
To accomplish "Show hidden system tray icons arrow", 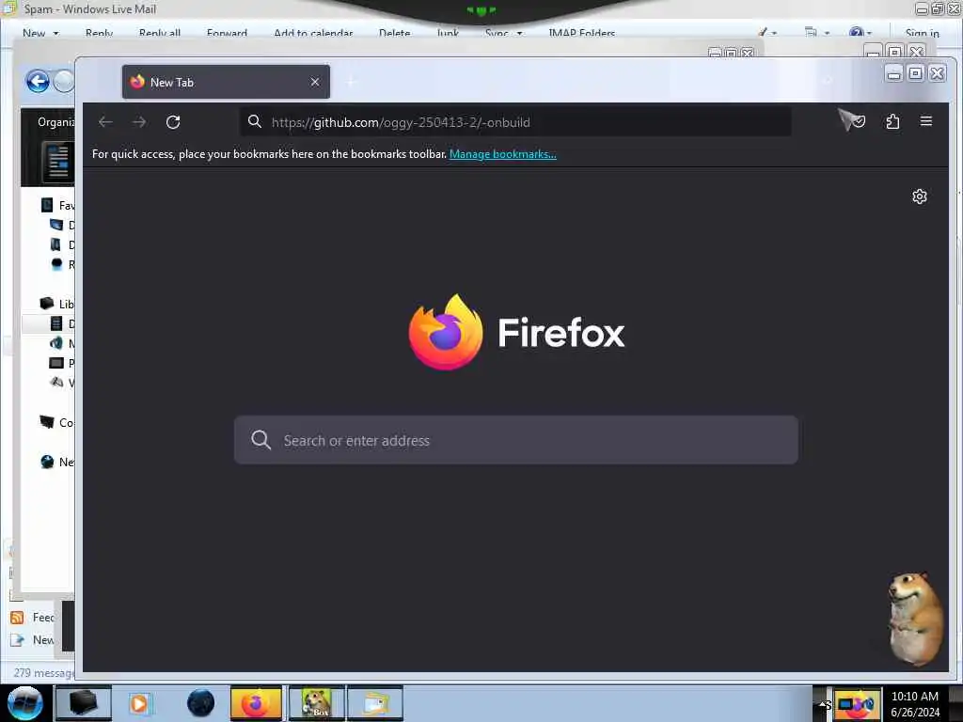I will [x=822, y=703].
